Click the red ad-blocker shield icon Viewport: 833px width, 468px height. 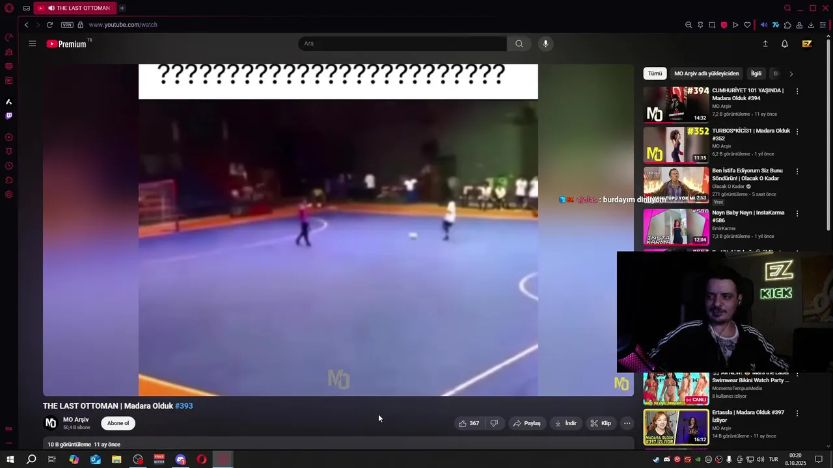(x=724, y=25)
